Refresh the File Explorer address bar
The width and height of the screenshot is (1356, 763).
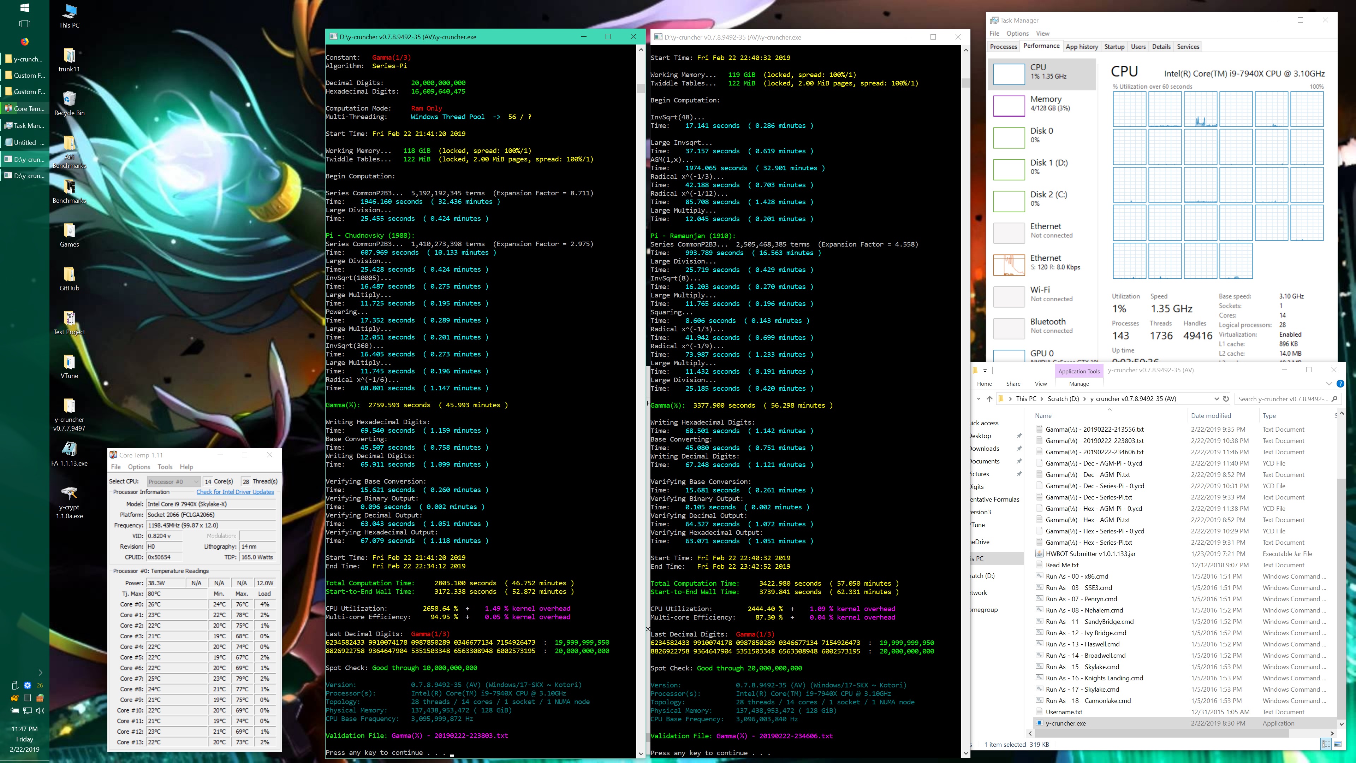coord(1226,398)
